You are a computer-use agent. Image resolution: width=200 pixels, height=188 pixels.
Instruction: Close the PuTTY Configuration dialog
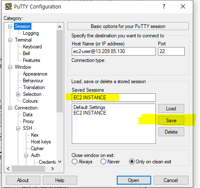pyautogui.click(x=183, y=6)
